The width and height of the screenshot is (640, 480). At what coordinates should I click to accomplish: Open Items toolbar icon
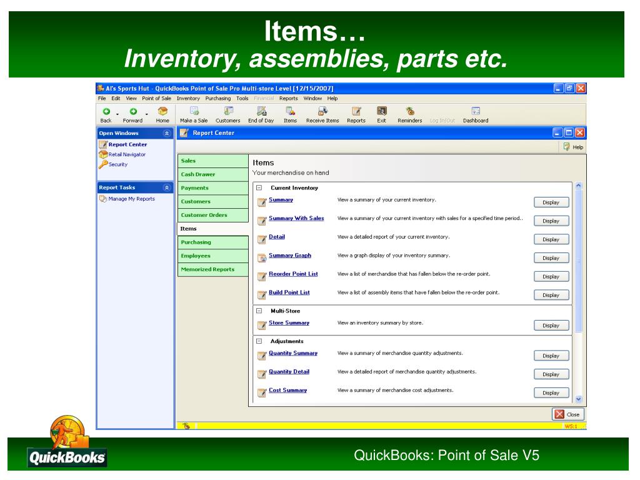(290, 111)
